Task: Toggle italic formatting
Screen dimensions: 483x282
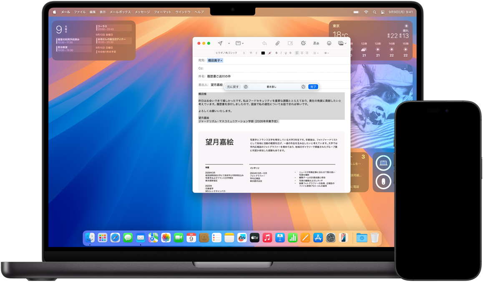Action: 281,53
